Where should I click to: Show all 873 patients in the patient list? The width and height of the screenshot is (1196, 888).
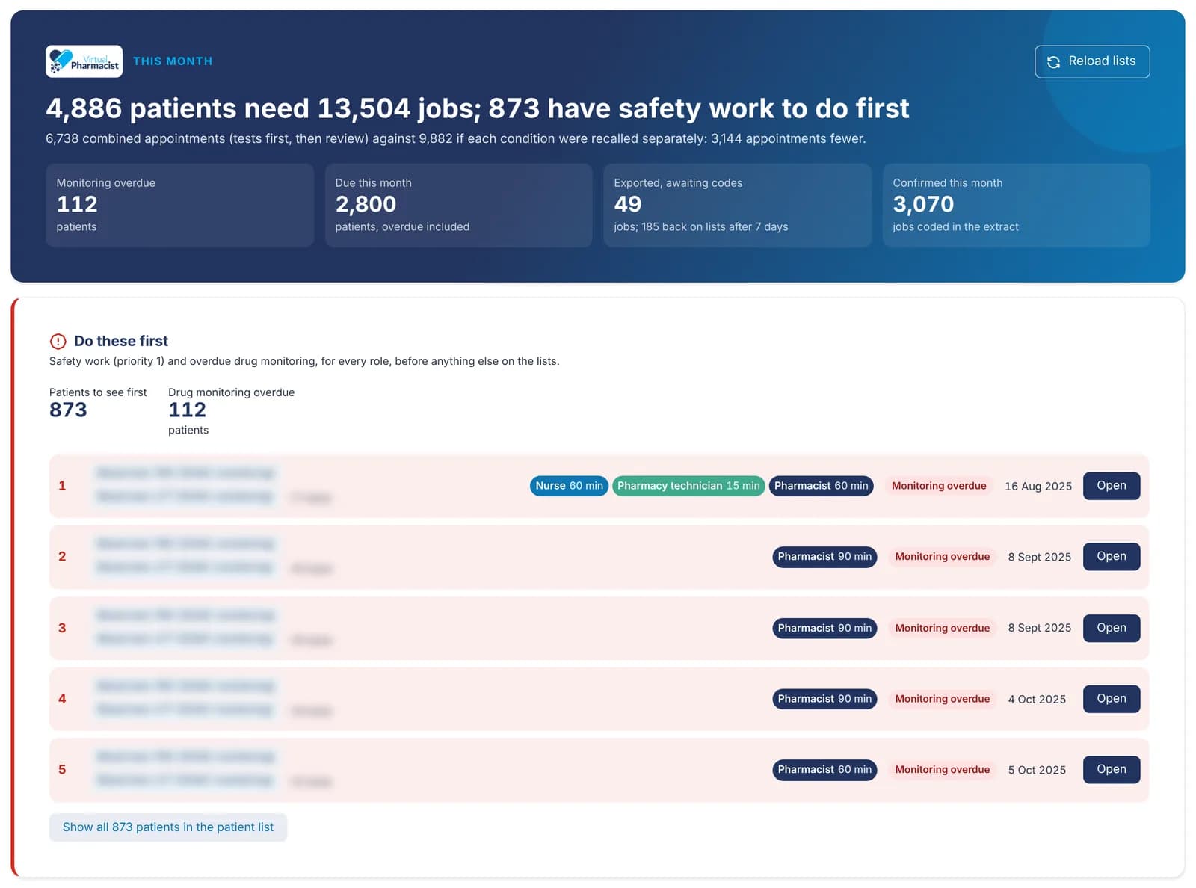point(168,827)
